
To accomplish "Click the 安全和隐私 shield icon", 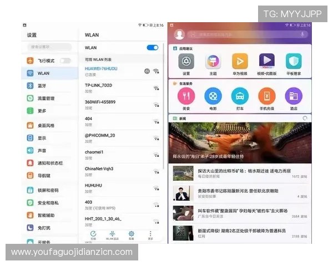I will click(x=30, y=203).
